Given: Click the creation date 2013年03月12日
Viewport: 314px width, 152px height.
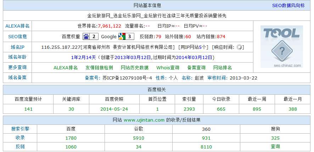Looking at the screenshot, I should tap(133, 58).
